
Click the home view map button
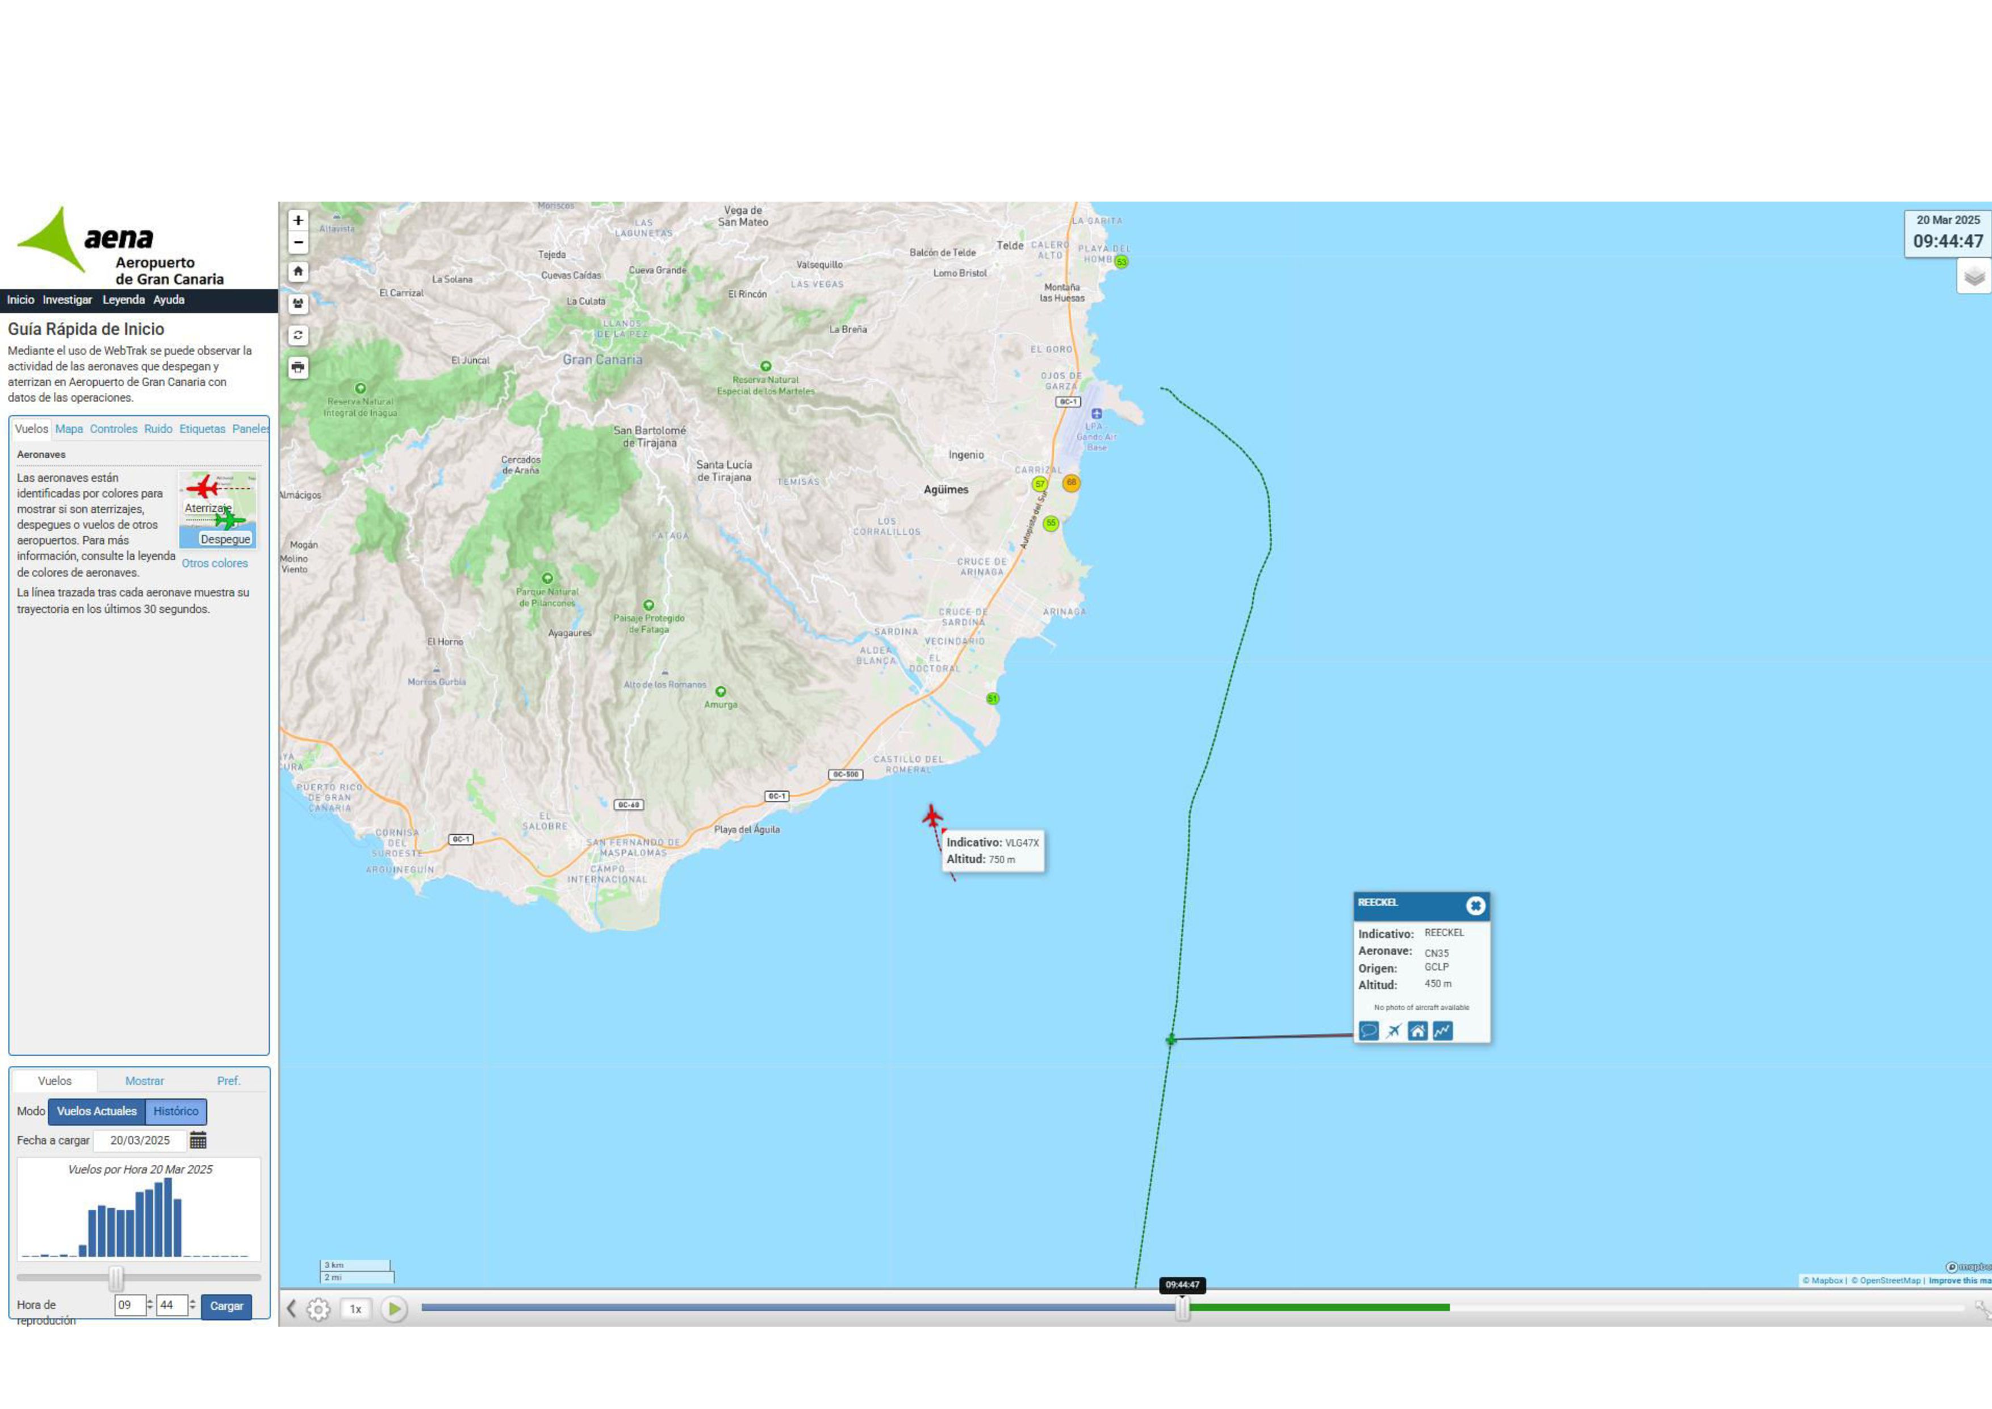298,271
